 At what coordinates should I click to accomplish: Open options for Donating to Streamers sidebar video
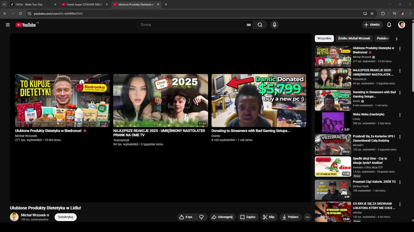400,93
